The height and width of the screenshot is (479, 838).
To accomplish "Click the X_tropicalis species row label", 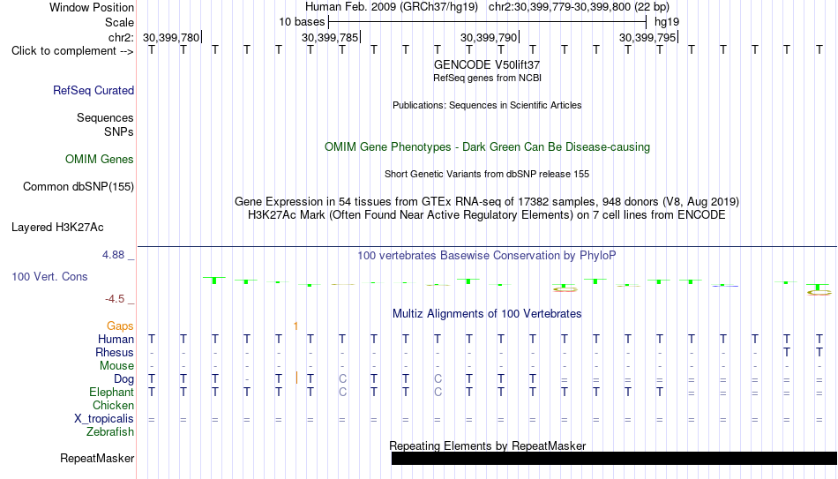I will [104, 419].
